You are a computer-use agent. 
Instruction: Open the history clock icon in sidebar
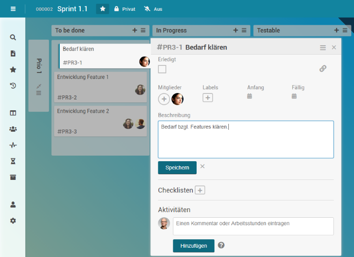click(13, 86)
